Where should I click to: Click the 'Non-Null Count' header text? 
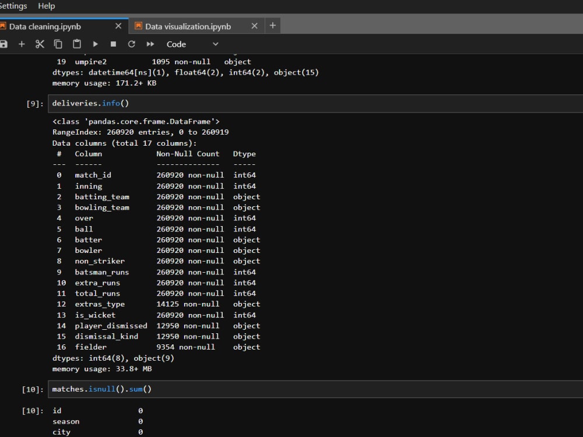(x=188, y=154)
